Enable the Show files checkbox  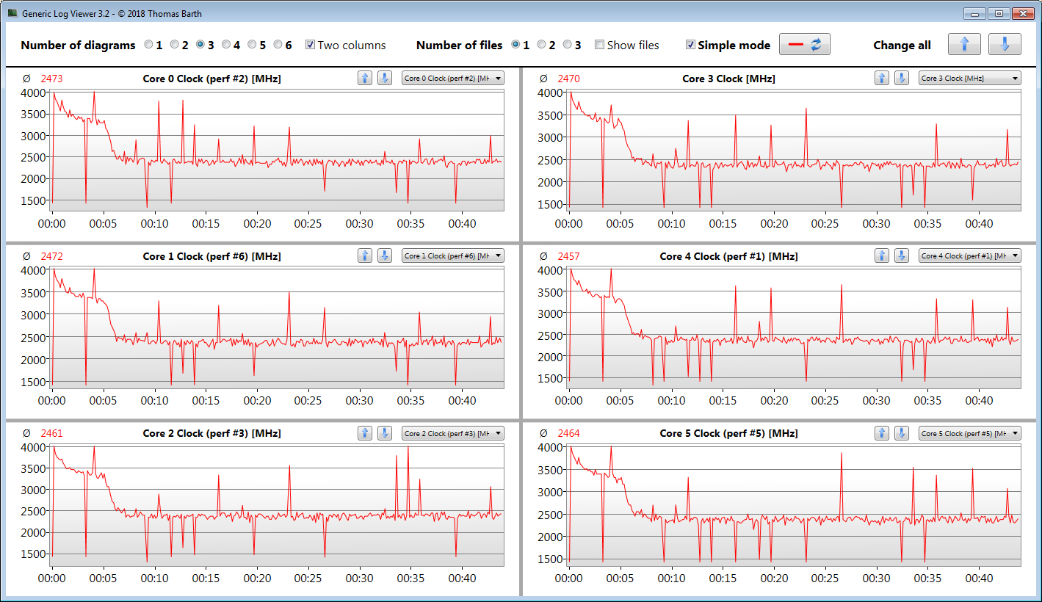pyautogui.click(x=600, y=45)
